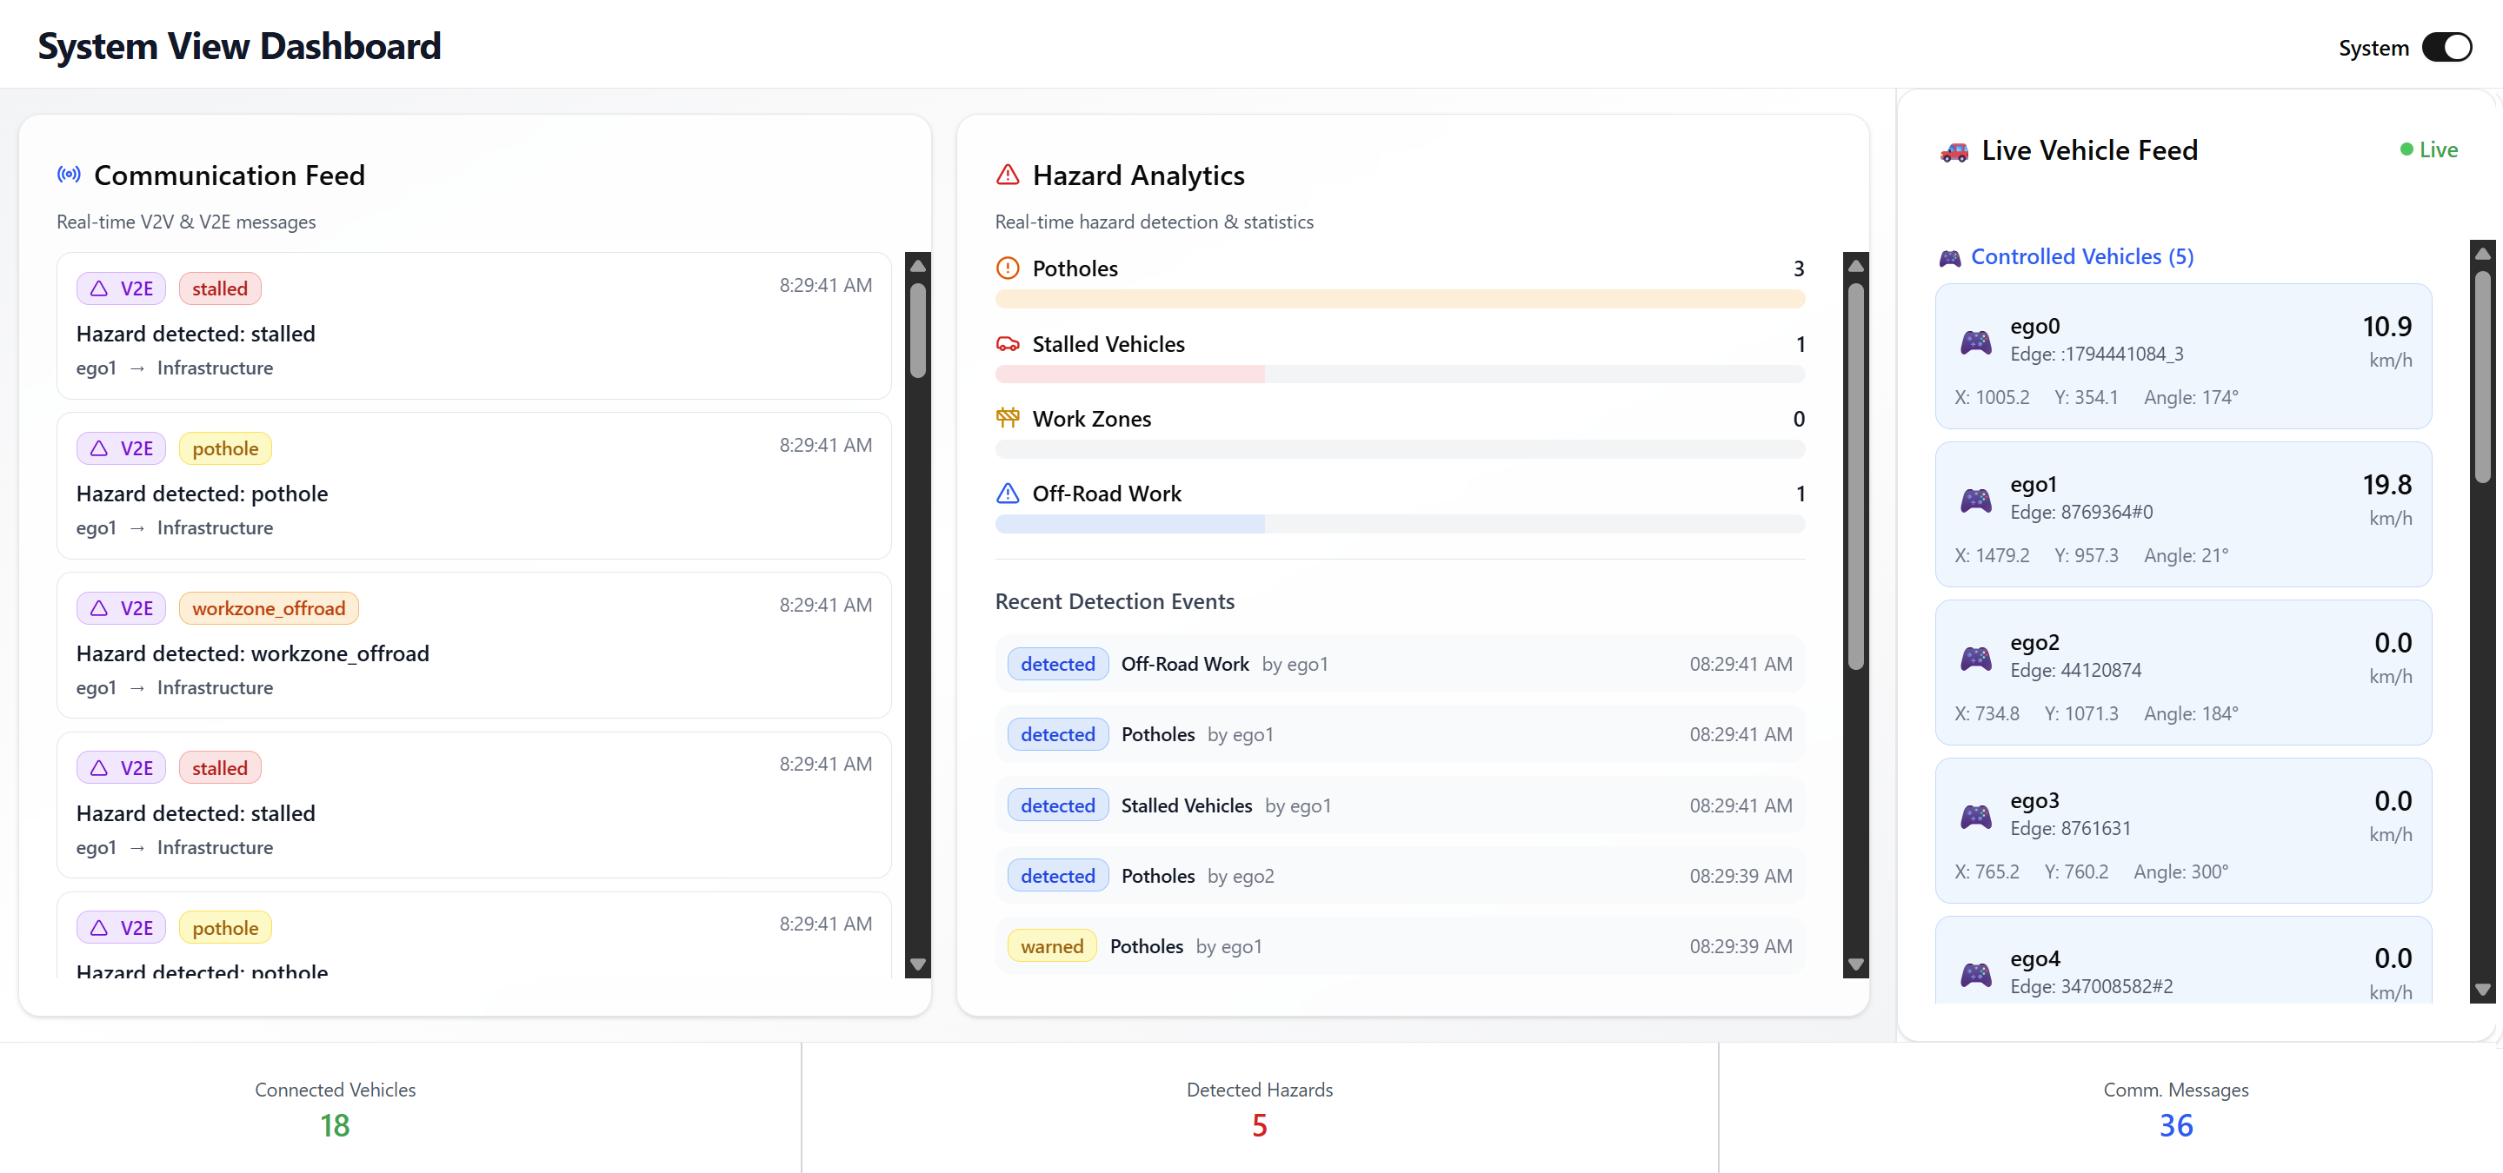Click the Hazard Analytics warning triangle icon
2503x1173 pixels.
[x=1008, y=175]
